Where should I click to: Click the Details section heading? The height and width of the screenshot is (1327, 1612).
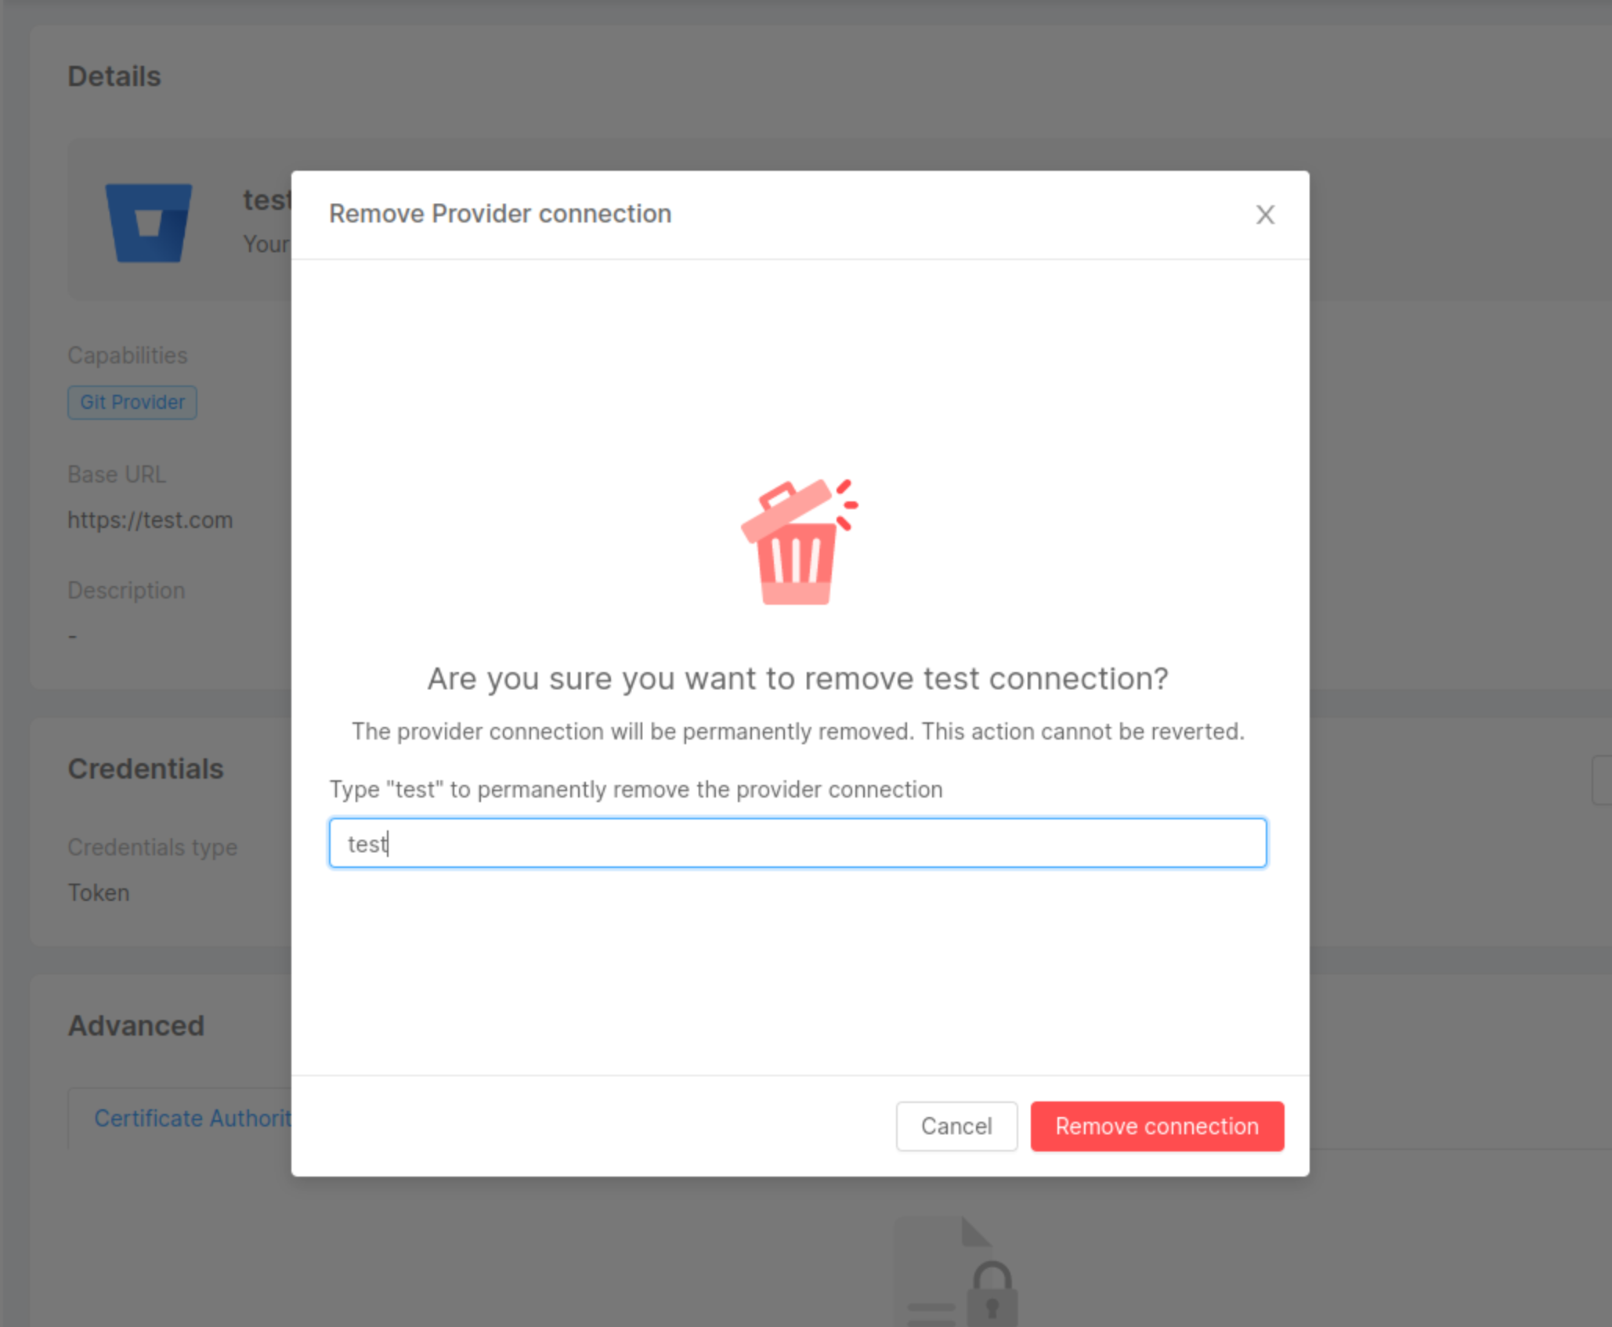click(x=114, y=76)
